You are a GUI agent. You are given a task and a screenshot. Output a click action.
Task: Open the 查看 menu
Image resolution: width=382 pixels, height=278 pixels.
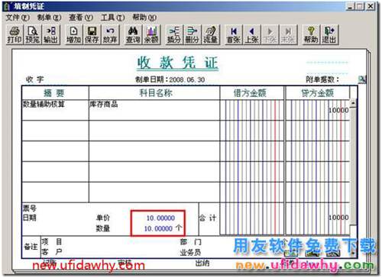pyautogui.click(x=81, y=18)
